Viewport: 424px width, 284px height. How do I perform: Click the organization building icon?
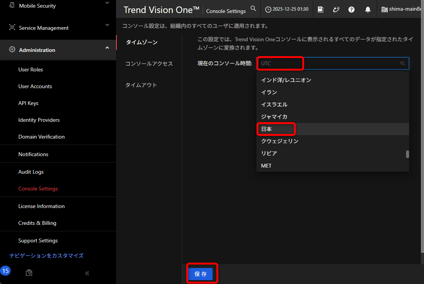pos(384,10)
